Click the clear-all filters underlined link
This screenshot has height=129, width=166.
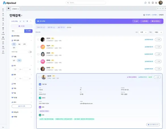pos(69,28)
